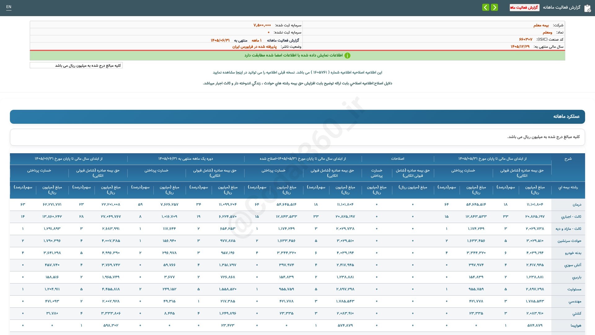595x335 pixels.
Task: Click the هواپیما row label
Action: coord(576,326)
